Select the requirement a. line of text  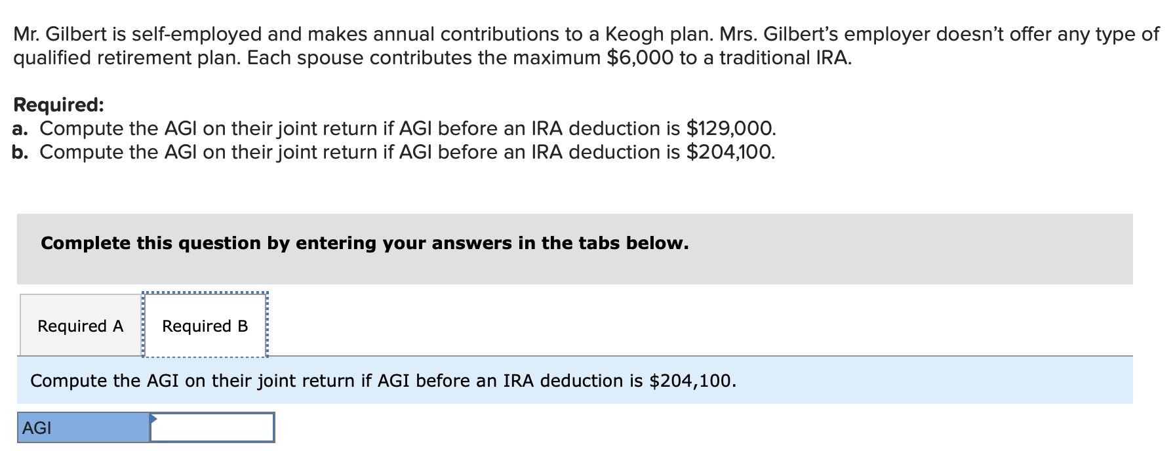(x=393, y=128)
